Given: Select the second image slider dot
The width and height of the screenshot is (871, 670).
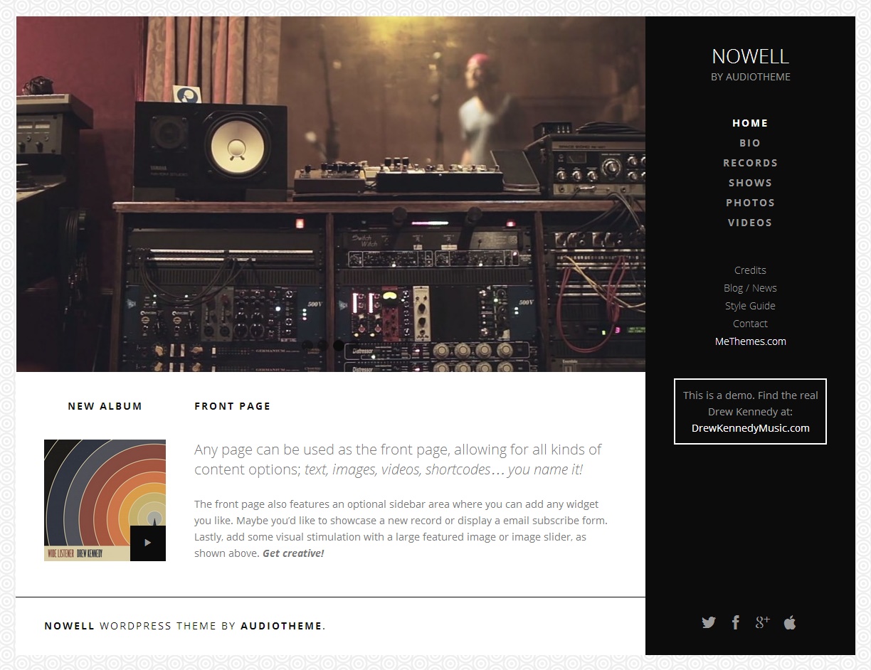Looking at the screenshot, I should [323, 345].
